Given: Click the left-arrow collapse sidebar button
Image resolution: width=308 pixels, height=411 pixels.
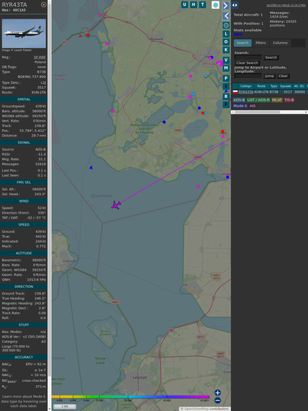Looking at the screenshot, I should pyautogui.click(x=226, y=16).
